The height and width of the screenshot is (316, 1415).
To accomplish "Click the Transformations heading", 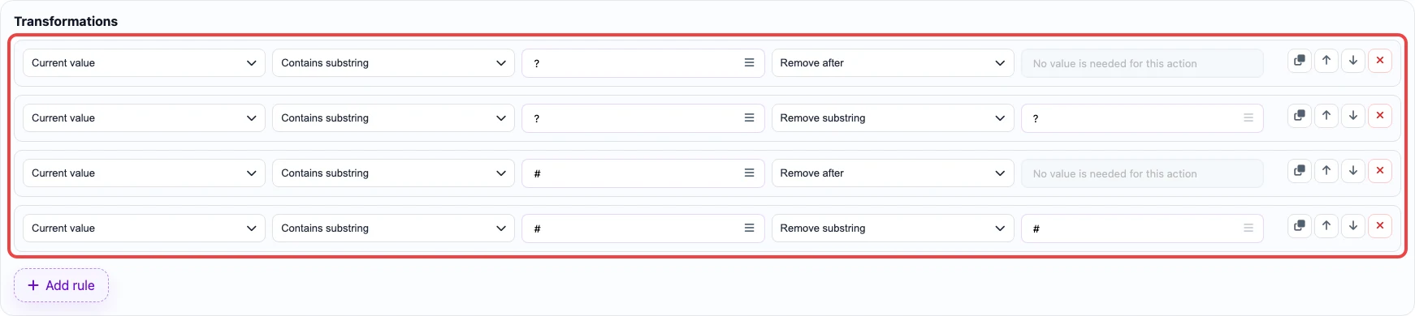I will coord(66,21).
